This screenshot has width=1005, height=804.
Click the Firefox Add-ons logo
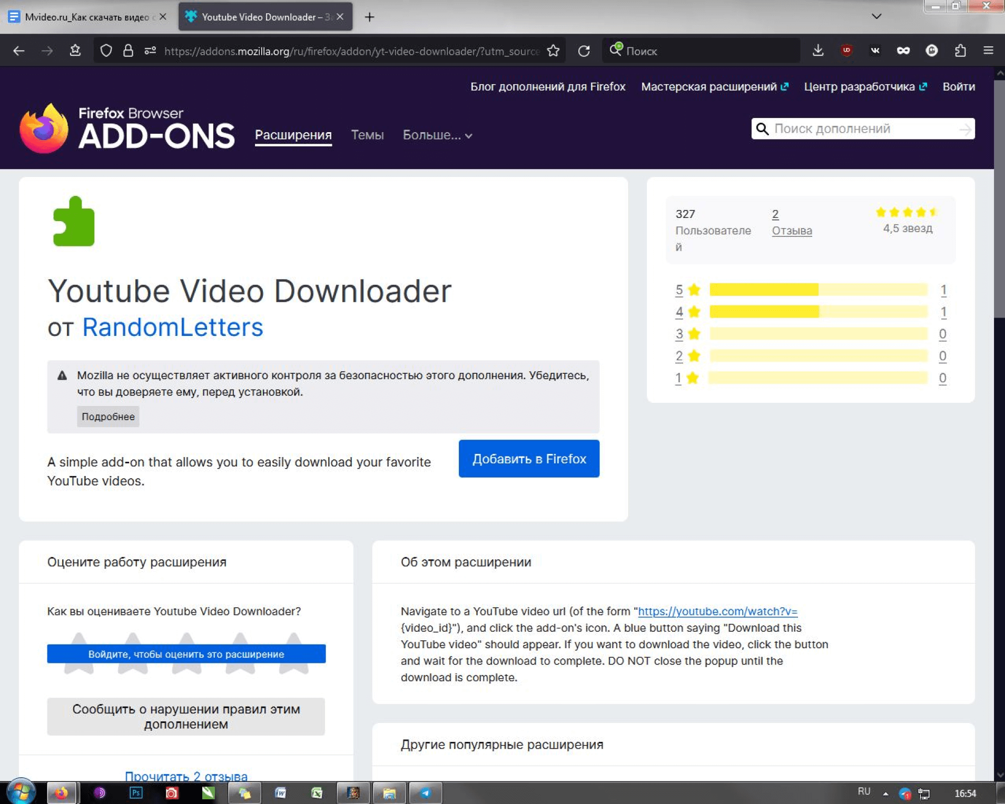(127, 128)
